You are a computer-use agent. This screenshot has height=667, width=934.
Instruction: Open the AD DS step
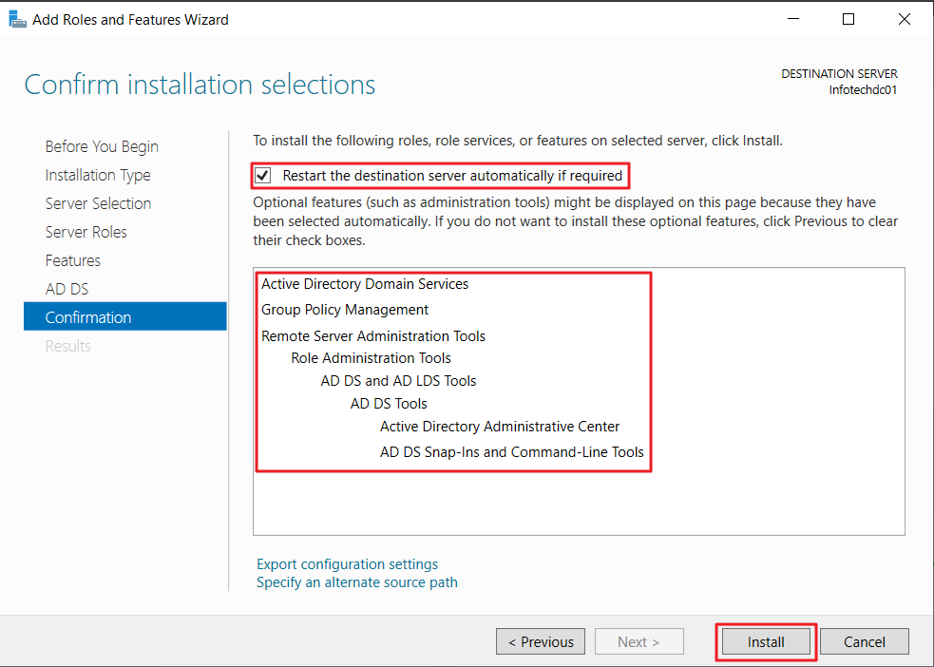(x=67, y=290)
